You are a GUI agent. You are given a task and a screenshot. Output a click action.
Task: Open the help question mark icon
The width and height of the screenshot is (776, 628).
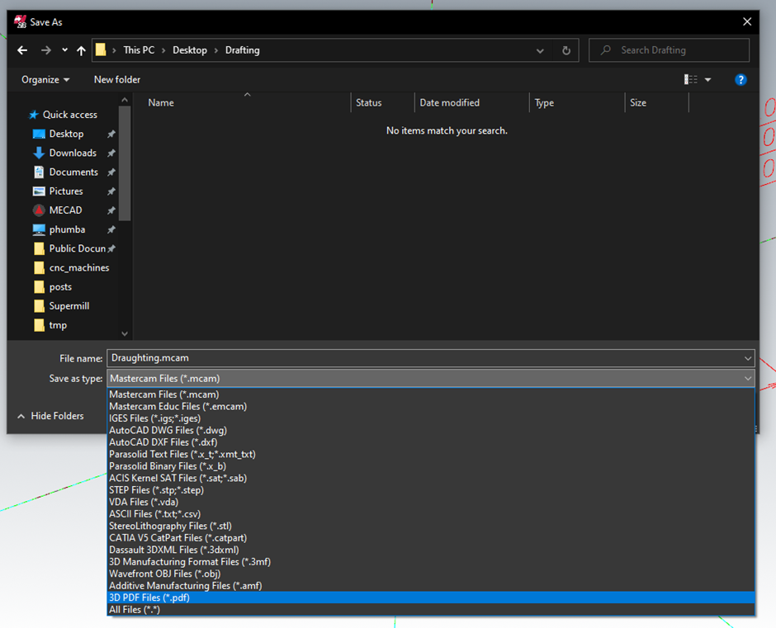pyautogui.click(x=741, y=80)
